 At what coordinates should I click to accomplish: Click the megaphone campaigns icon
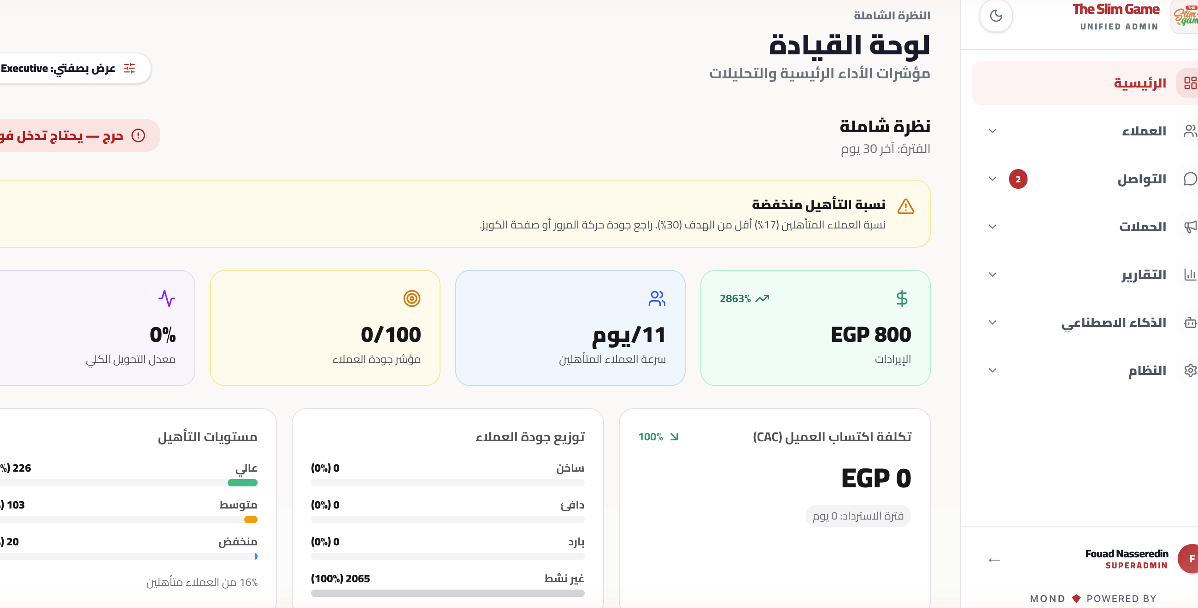(x=1190, y=227)
